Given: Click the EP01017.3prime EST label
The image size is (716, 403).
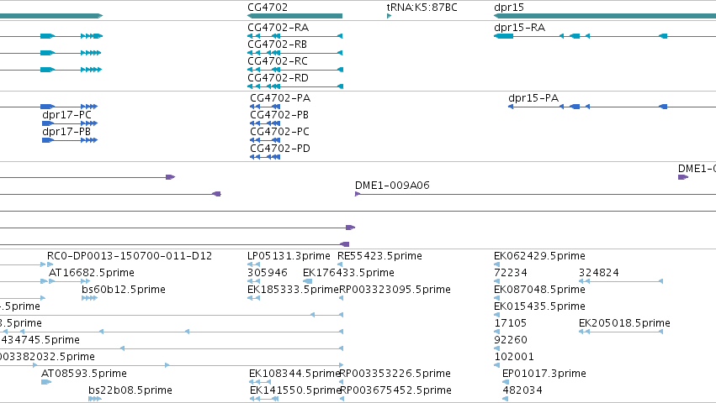Looking at the screenshot, I should [x=544, y=374].
